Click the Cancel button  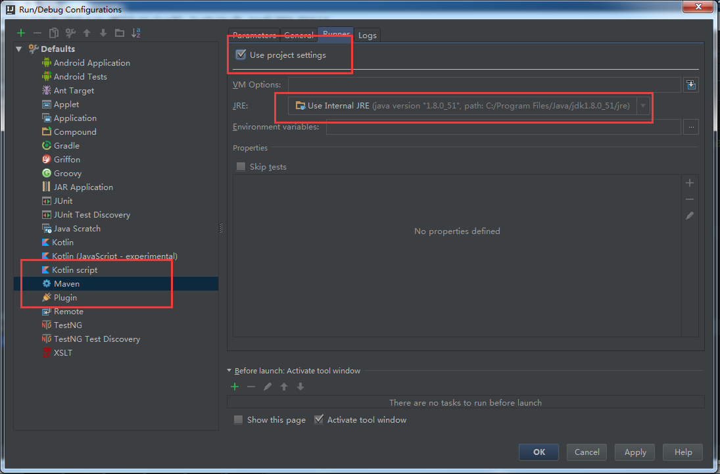[587, 452]
